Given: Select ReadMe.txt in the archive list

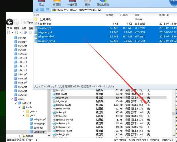Looking at the screenshot, I should click(x=45, y=24).
